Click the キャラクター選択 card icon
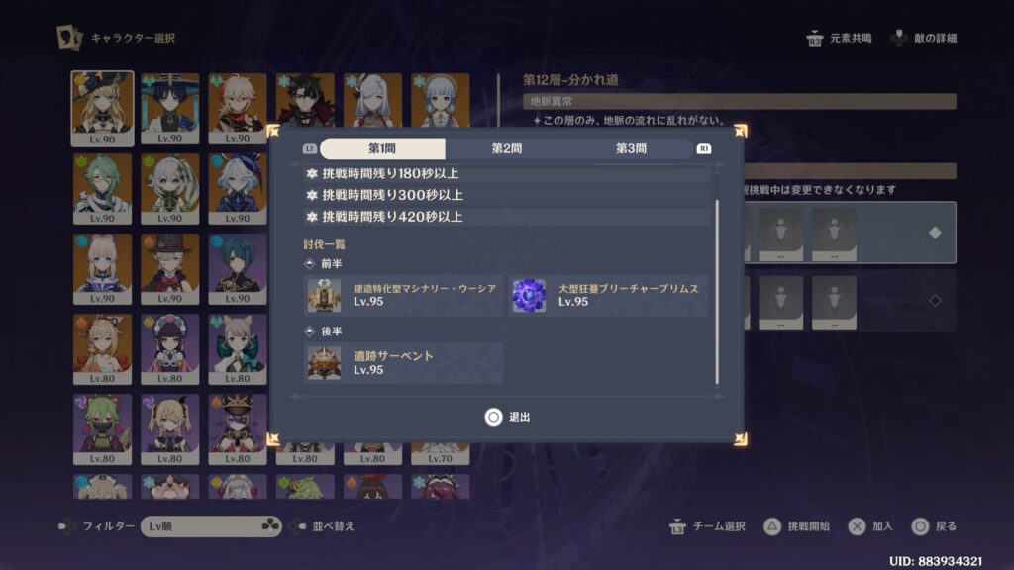The image size is (1014, 570). pyautogui.click(x=68, y=38)
